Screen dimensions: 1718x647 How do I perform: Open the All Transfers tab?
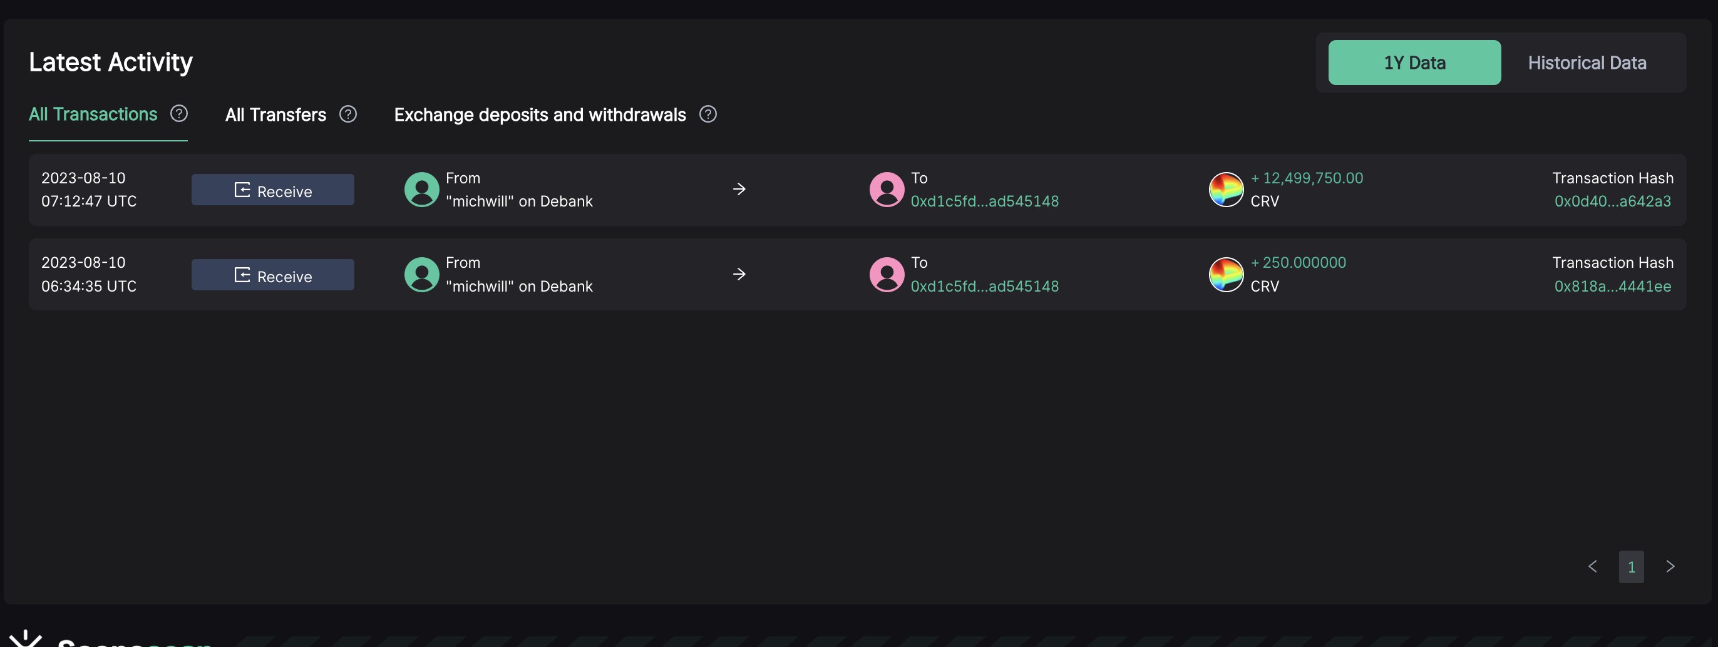pyautogui.click(x=275, y=115)
